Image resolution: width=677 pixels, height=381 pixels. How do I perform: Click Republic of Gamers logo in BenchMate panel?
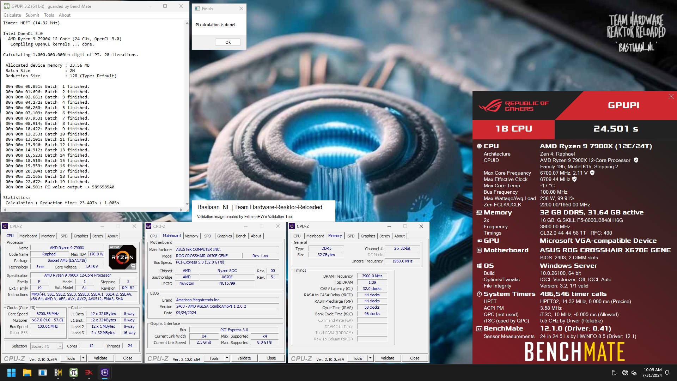[x=513, y=106]
